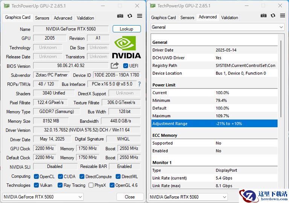Viewport: 289px width, 203px height.
Task: Minimize the right GPU-Z window
Action: (x=246, y=6)
